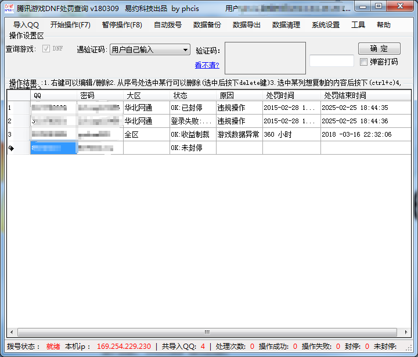Screen dimensions: 418x357
Task: Click the captcha image box
Action: 265,58
